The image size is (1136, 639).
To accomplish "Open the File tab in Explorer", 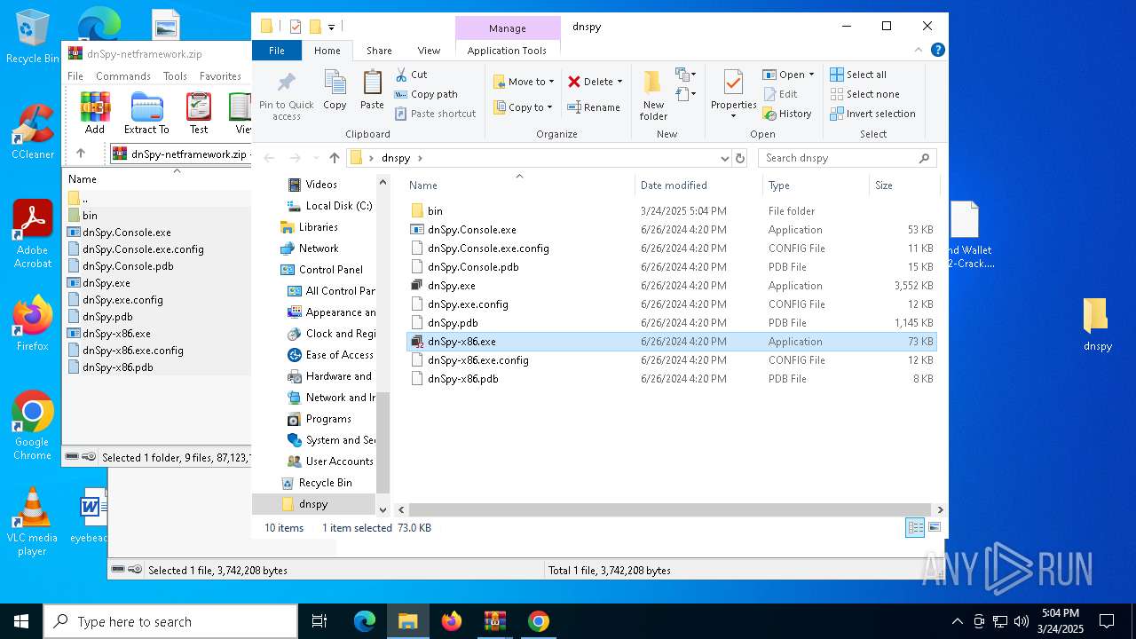I will click(277, 51).
